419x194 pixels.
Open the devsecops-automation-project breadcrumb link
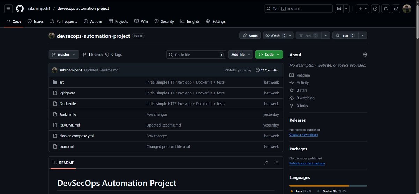[83, 9]
